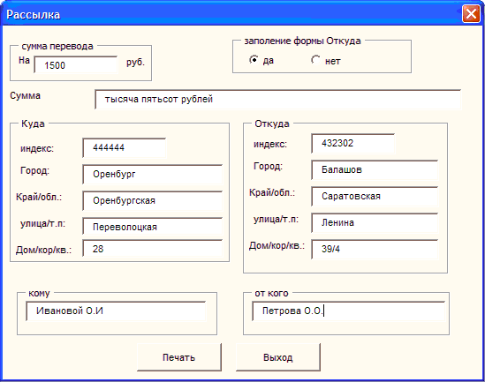Click the Откуда Край/обл. field Саратовская
This screenshot has height=382, width=485.
click(x=375, y=197)
